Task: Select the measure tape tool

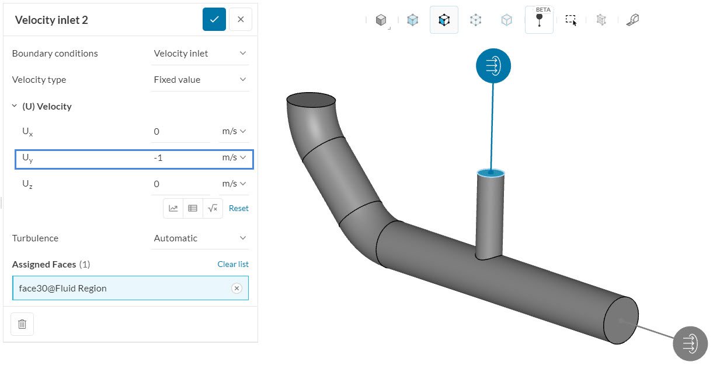Action: (632, 20)
